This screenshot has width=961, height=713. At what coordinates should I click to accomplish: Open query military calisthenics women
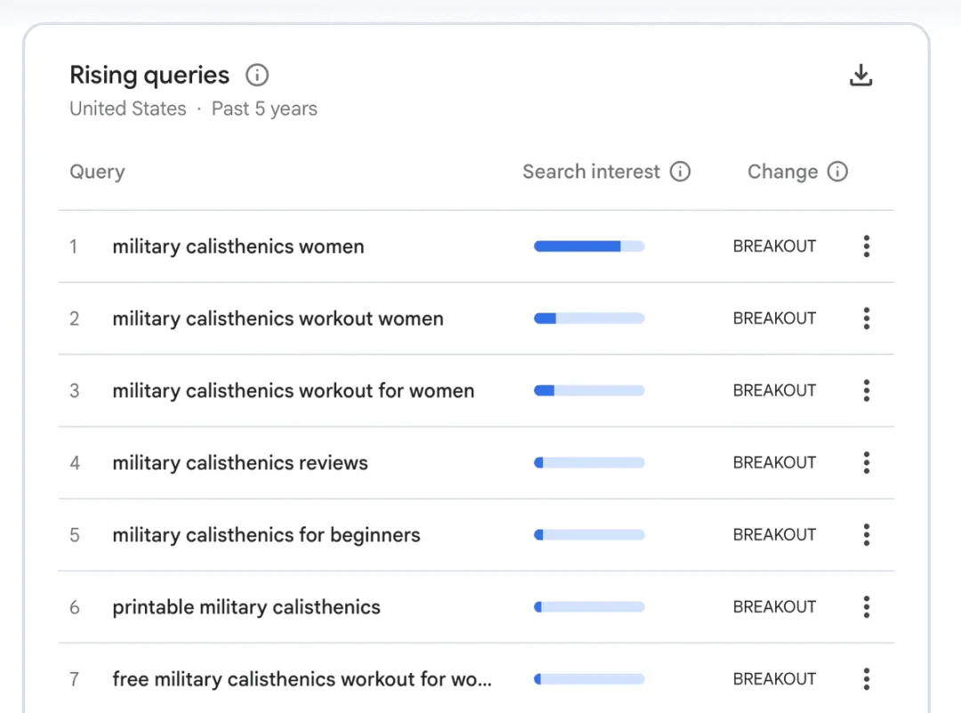pyautogui.click(x=238, y=247)
